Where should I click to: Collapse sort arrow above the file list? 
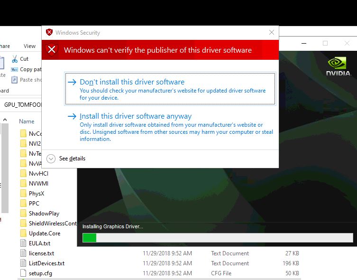click(5, 120)
